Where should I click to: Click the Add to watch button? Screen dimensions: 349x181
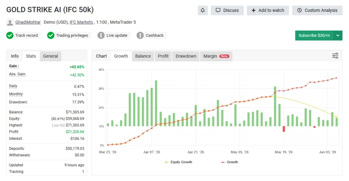268,11
